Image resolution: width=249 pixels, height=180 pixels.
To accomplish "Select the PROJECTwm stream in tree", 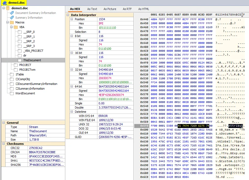I will coord(27,70).
